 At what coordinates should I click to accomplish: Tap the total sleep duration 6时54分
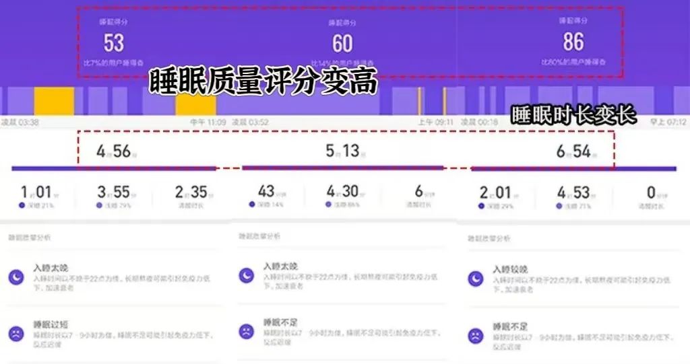click(573, 152)
